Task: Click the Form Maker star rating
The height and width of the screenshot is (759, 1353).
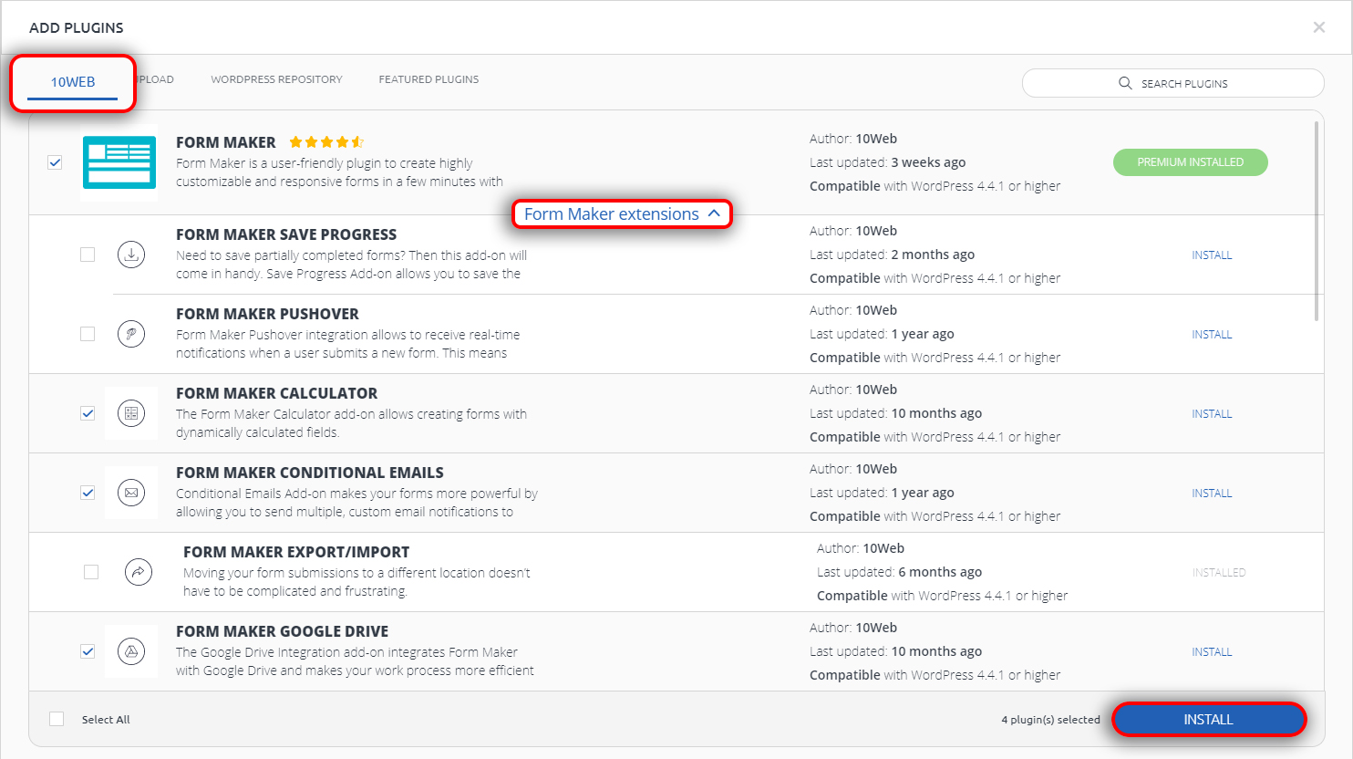Action: click(326, 142)
